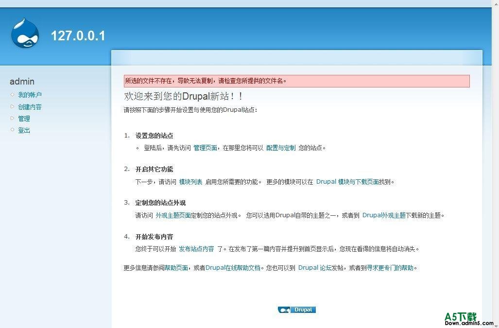Open the 模块列表 link
The height and width of the screenshot is (328, 499).
[190, 182]
